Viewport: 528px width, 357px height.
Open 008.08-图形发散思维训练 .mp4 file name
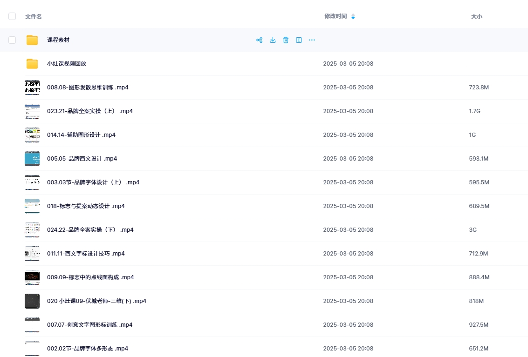(x=88, y=88)
